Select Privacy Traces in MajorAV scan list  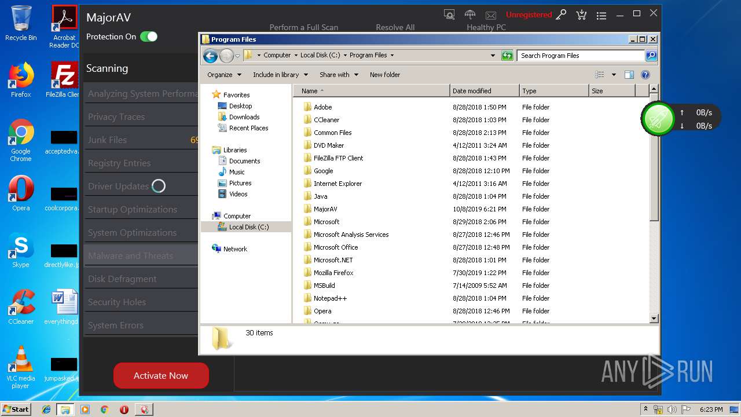[141, 116]
